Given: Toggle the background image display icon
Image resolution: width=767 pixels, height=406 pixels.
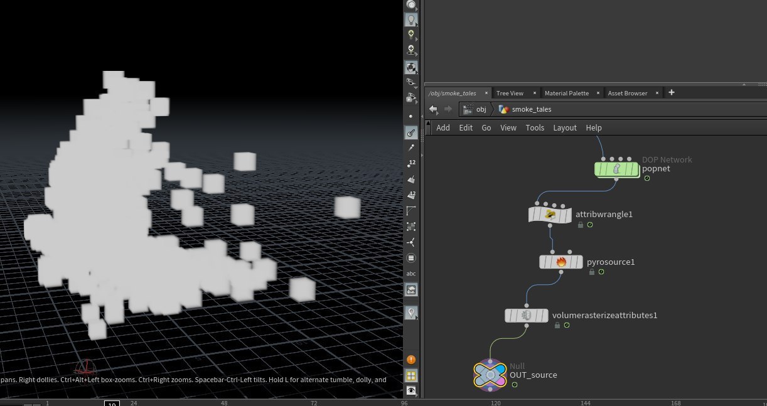Looking at the screenshot, I should (411, 290).
